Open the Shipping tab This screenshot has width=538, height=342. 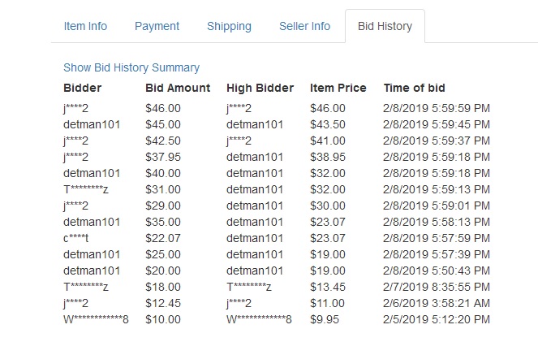pos(229,26)
